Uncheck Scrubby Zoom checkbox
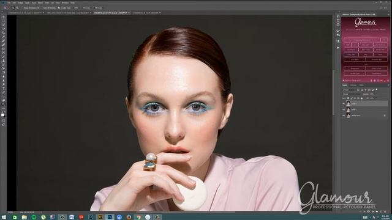 pyautogui.click(x=59, y=8)
